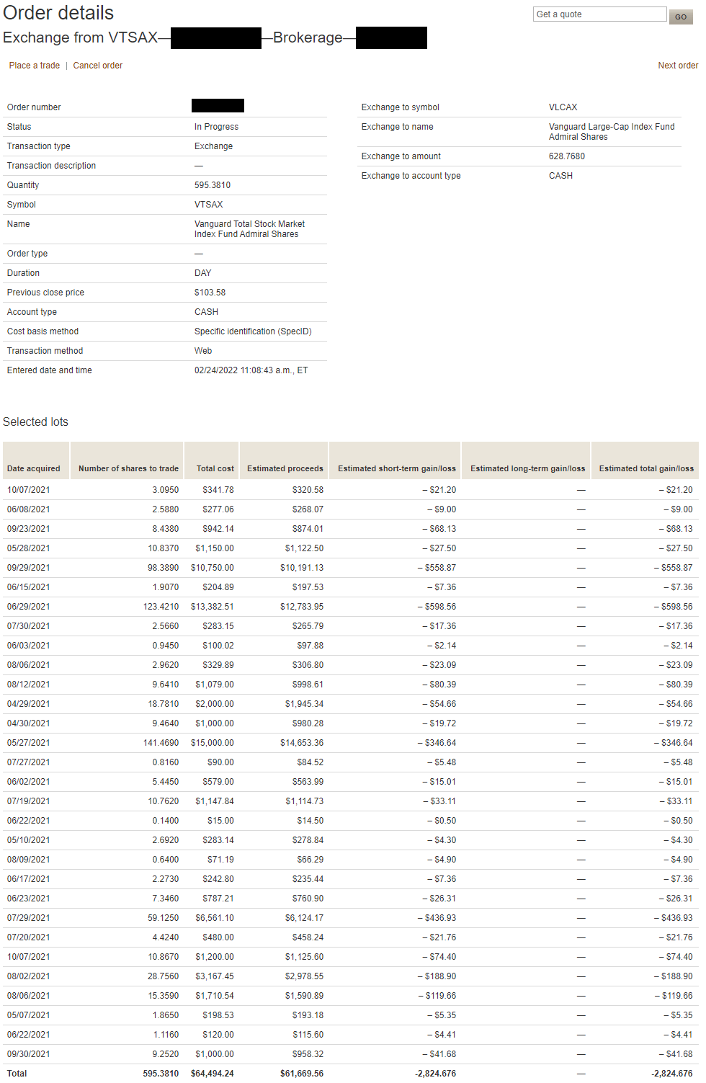Screen dimensions: 706x1083
Task: Click total cost $10,750.00 cell
Action: point(213,568)
